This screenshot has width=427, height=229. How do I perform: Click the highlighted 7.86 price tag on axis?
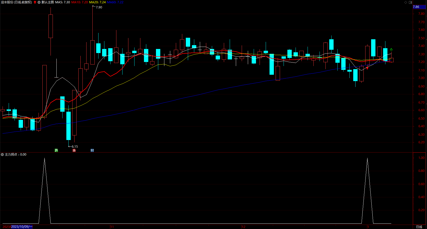tap(419, 7)
